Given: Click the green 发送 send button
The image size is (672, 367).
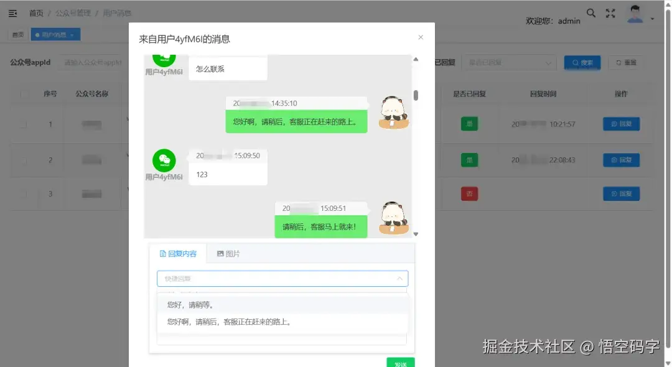Looking at the screenshot, I should tap(399, 361).
